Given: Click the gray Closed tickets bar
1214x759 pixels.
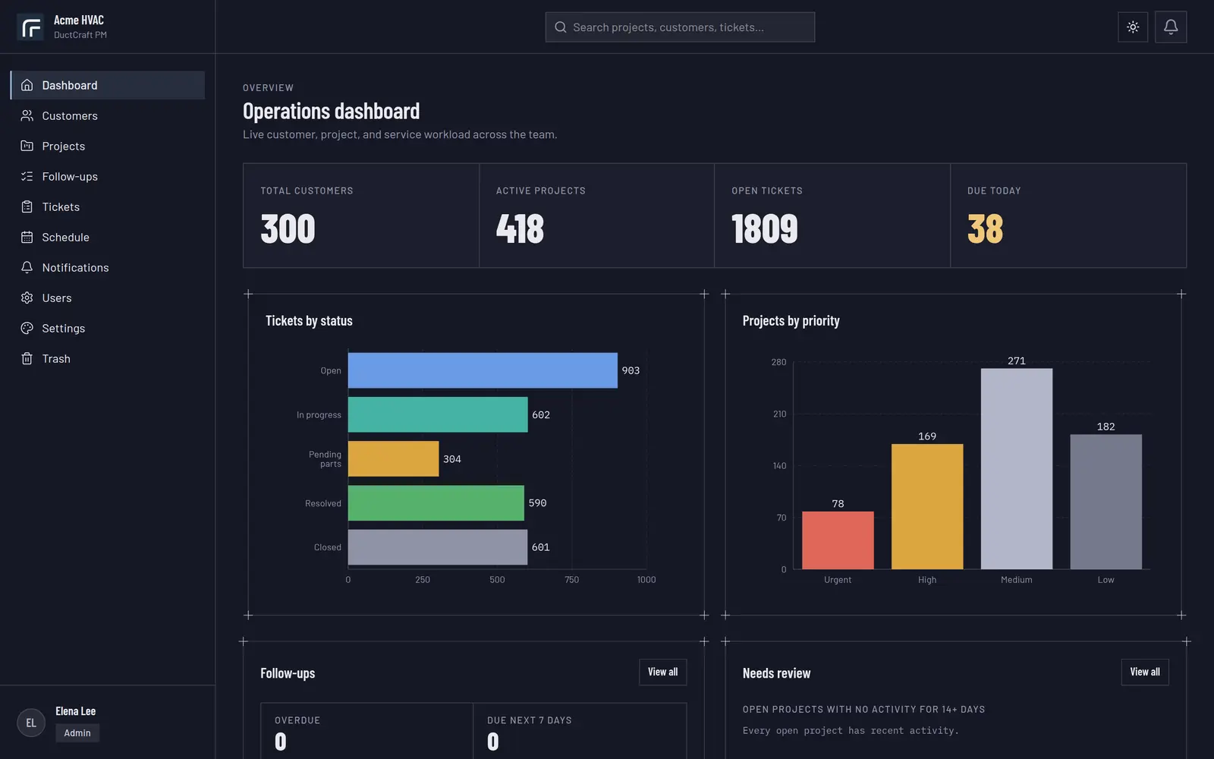Looking at the screenshot, I should click(438, 547).
